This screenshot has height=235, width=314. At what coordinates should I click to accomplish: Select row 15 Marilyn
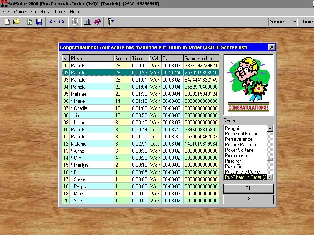141,165
